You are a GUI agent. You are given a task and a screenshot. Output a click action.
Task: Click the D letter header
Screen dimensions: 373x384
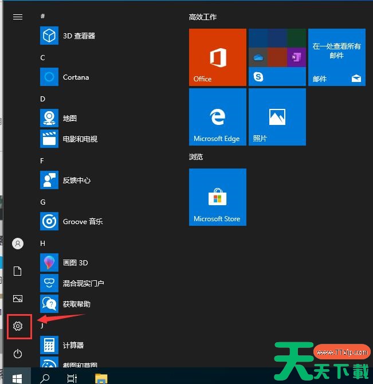click(42, 99)
